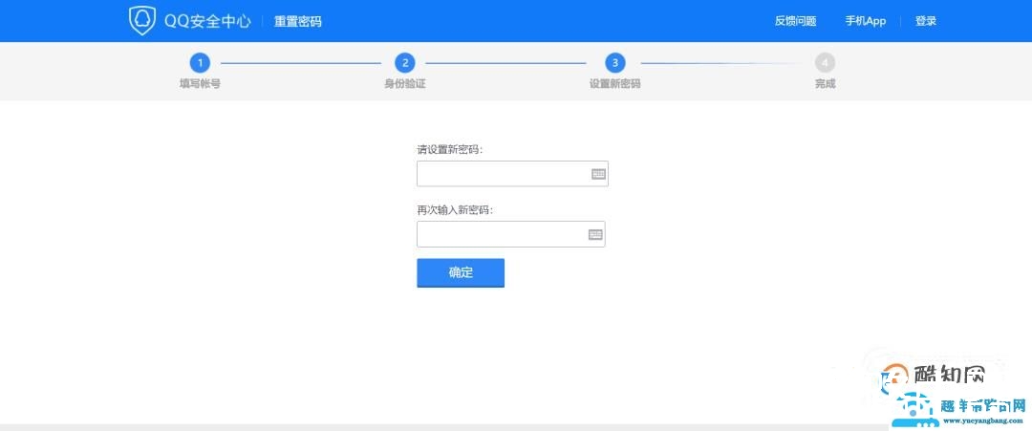Click 登录 login link
Image resolution: width=1032 pixels, height=431 pixels.
pos(925,21)
